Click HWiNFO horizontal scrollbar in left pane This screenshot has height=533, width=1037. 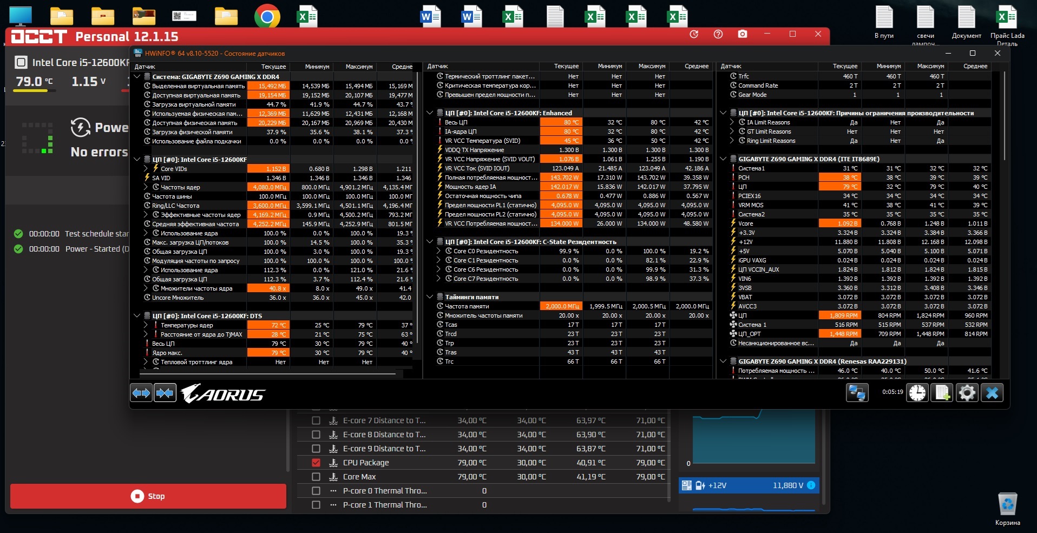click(x=268, y=373)
